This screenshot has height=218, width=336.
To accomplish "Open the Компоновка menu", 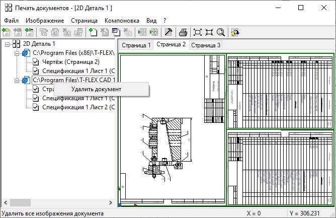I will [x=122, y=21].
